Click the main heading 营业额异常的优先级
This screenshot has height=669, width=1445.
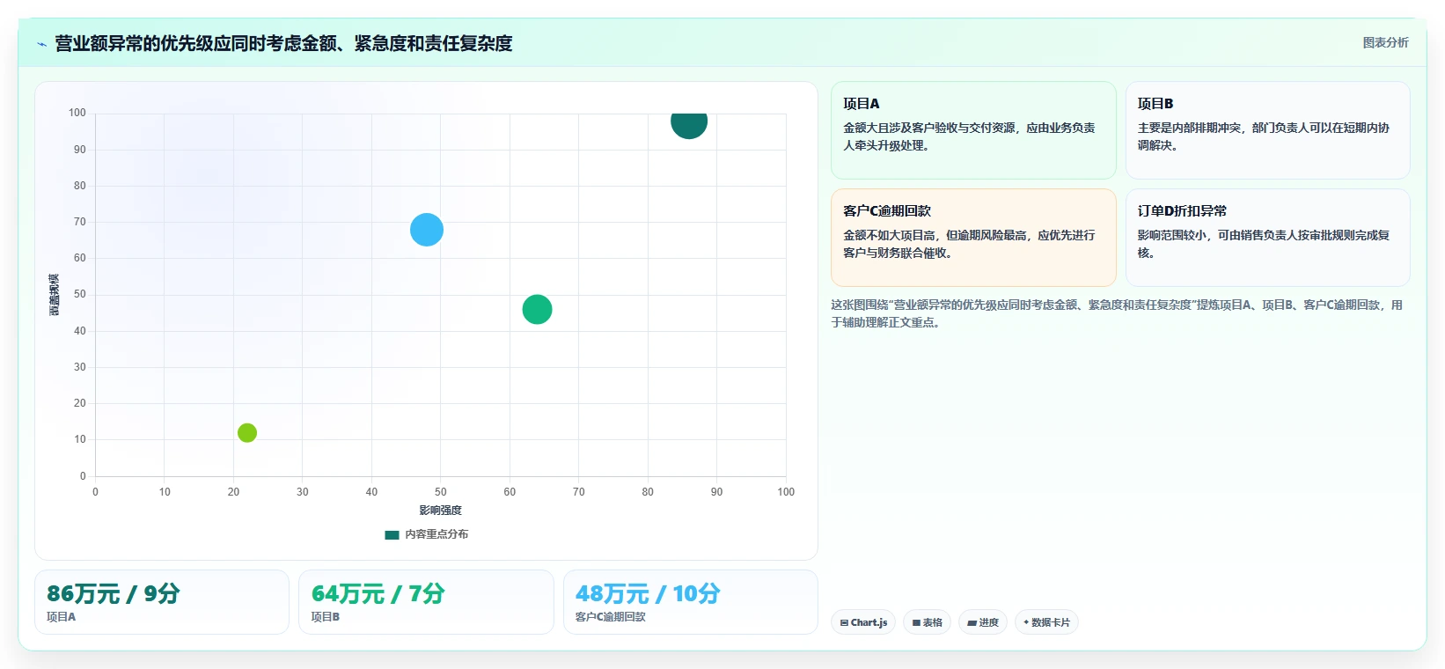point(283,43)
